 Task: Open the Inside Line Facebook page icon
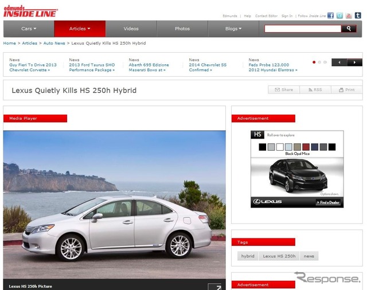(x=330, y=15)
